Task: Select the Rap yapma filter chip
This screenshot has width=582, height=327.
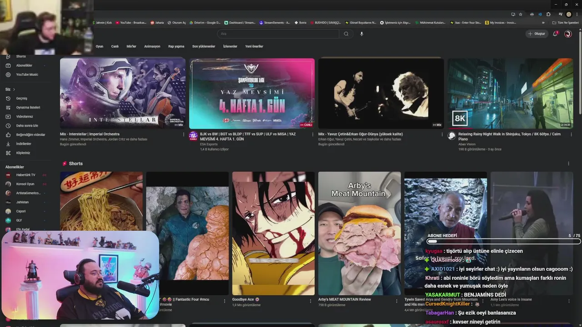Action: (176, 46)
